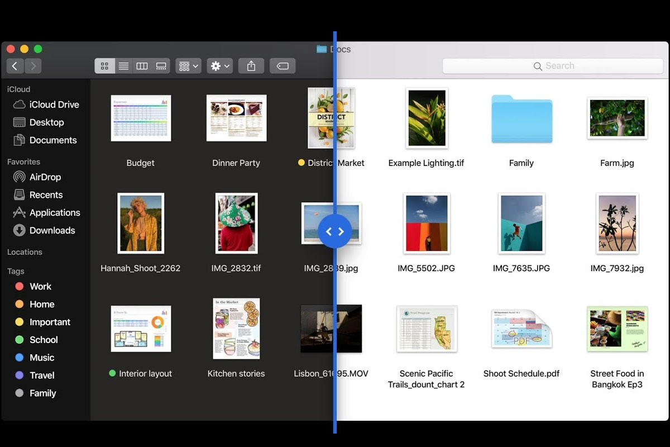The height and width of the screenshot is (447, 670).
Task: Select the Family folder icon
Action: 521,119
